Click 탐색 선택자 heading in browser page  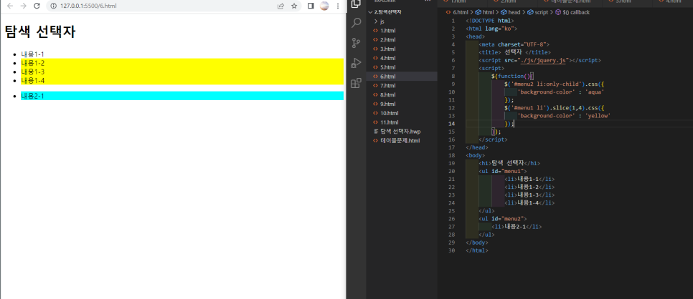(40, 32)
